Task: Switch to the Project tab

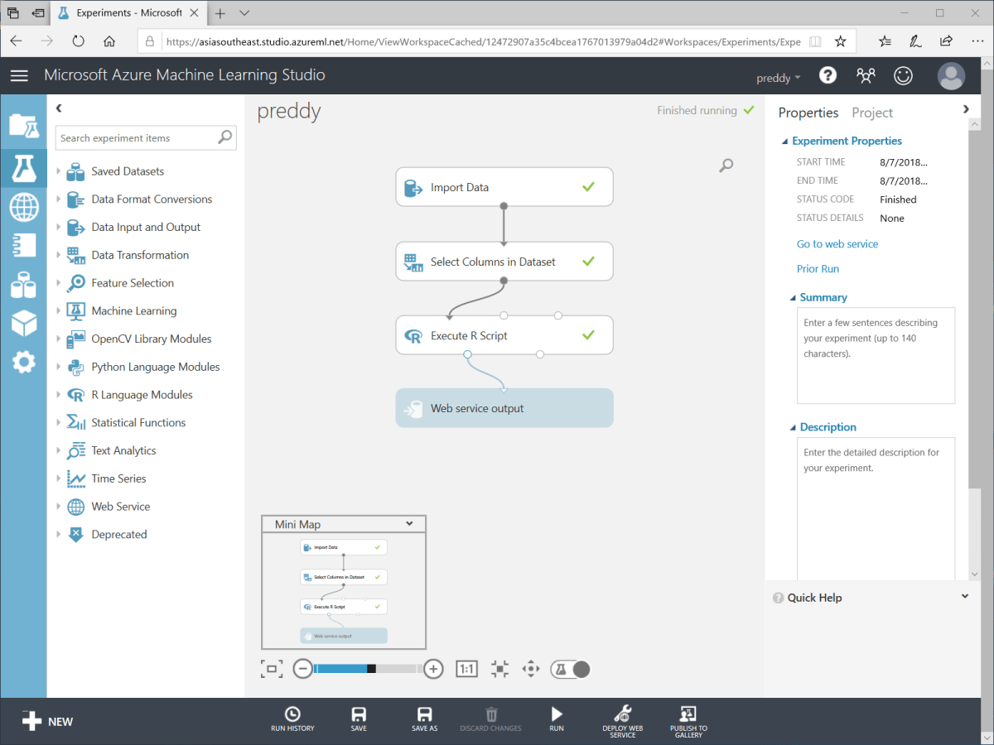Action: [x=872, y=113]
